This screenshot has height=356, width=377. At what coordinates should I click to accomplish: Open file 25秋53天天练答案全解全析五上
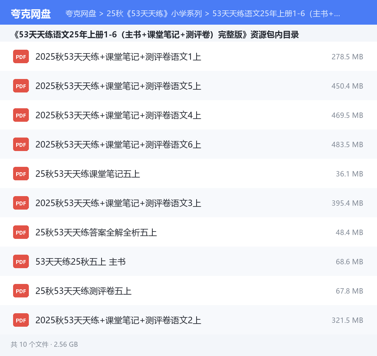96,232
